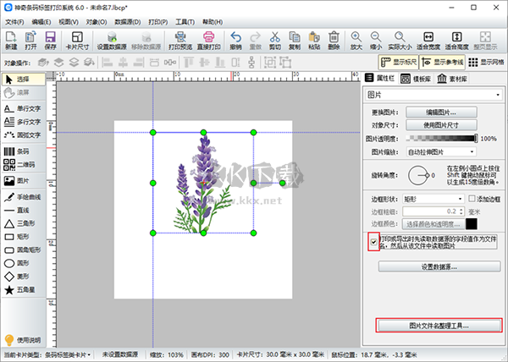Click the save (保存) toolbar icon
This screenshot has width=508, height=362.
pyautogui.click(x=50, y=41)
